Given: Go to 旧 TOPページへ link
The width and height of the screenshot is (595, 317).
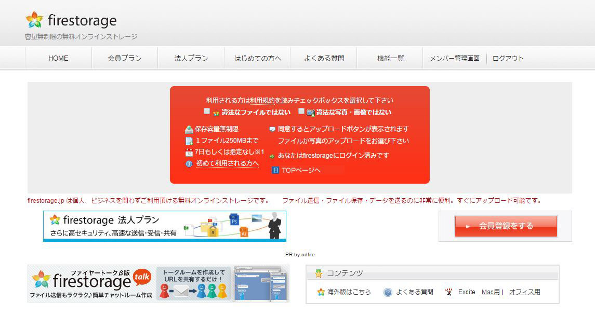Looking at the screenshot, I should [x=301, y=170].
